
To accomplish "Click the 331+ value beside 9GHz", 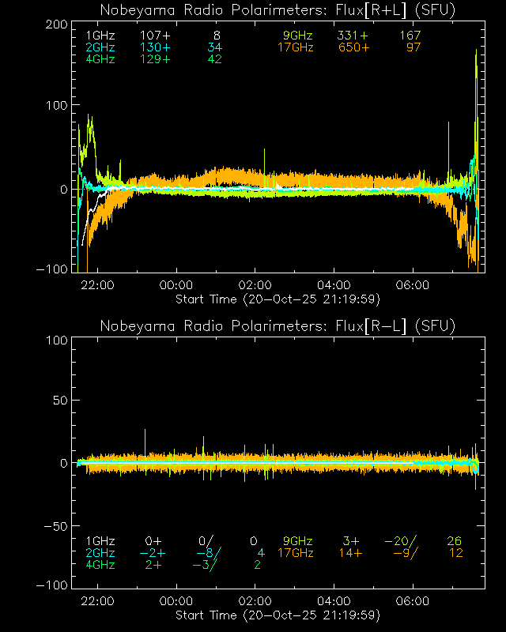I will click(x=353, y=36).
